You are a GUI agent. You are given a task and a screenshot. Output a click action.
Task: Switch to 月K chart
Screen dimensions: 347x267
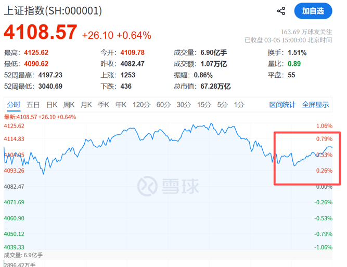click(x=86, y=105)
